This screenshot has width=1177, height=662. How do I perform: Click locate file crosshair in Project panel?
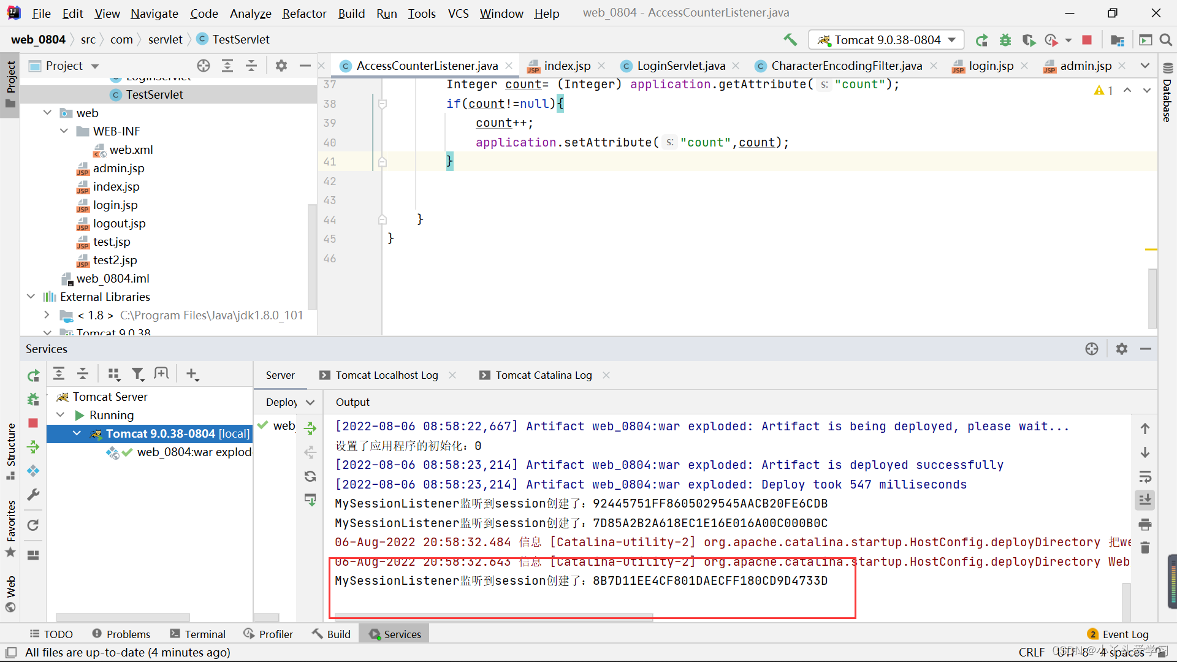pyautogui.click(x=204, y=66)
